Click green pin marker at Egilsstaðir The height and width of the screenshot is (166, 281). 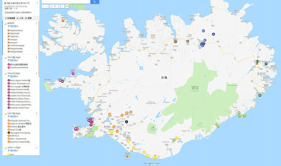point(257,62)
